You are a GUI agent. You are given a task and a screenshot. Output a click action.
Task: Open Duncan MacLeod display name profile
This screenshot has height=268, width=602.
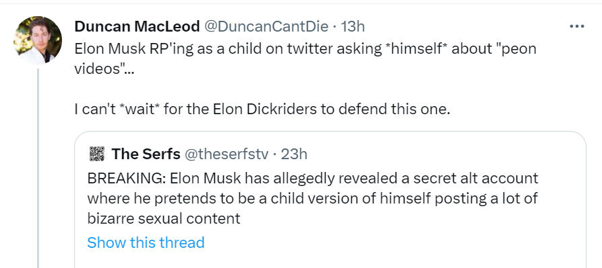137,26
